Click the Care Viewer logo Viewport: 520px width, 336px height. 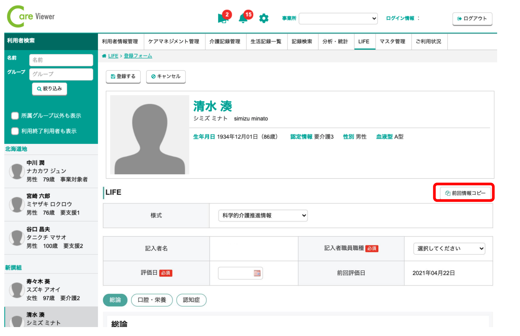(x=31, y=17)
